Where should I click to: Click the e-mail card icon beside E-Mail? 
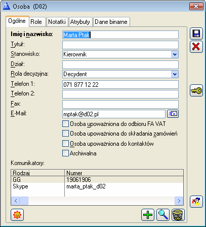point(173,114)
